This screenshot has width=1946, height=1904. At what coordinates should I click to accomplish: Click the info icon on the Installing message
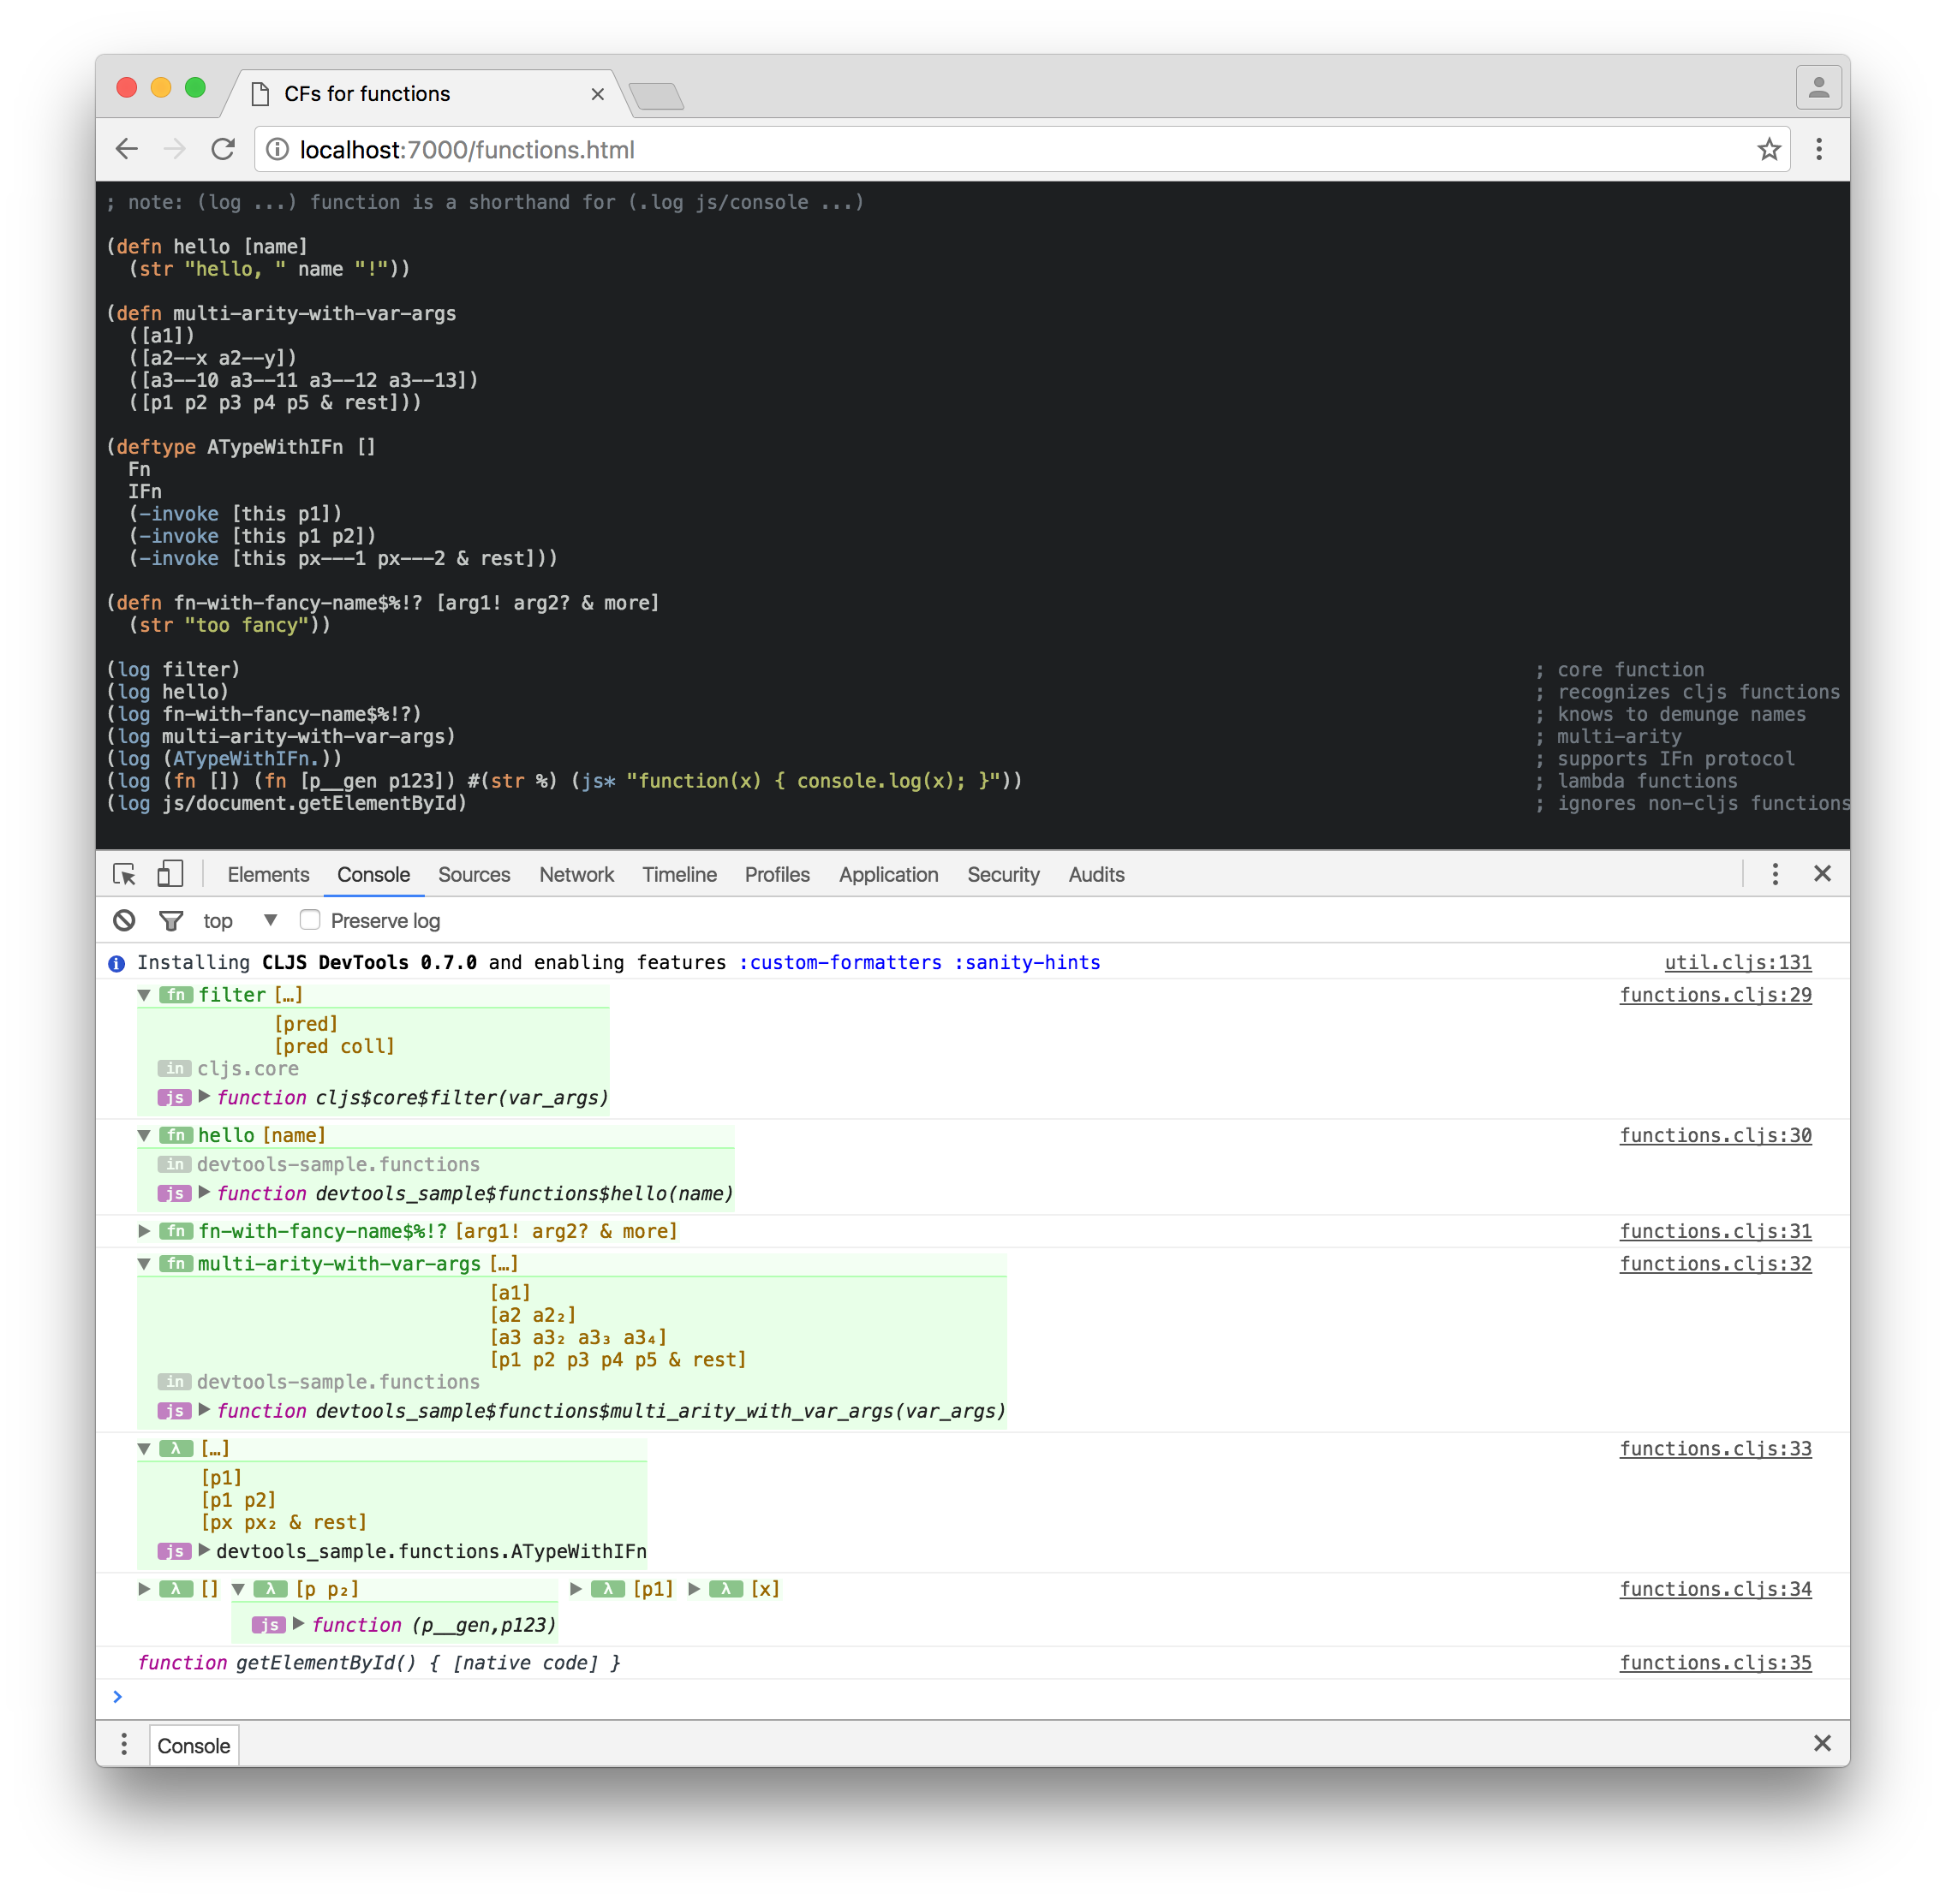point(116,963)
